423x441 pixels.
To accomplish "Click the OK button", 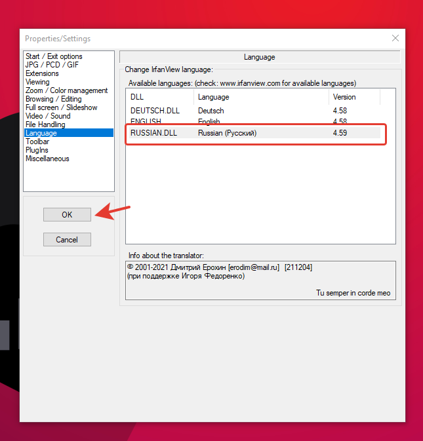I will (x=67, y=214).
